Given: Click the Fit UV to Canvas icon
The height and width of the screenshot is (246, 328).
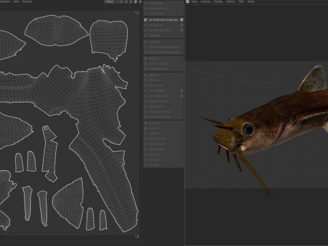Looking at the screenshot, I should pos(146,64).
